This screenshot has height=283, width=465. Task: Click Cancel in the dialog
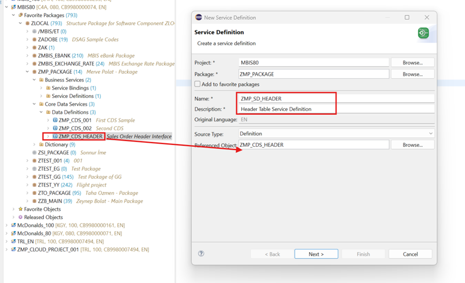(x=410, y=254)
